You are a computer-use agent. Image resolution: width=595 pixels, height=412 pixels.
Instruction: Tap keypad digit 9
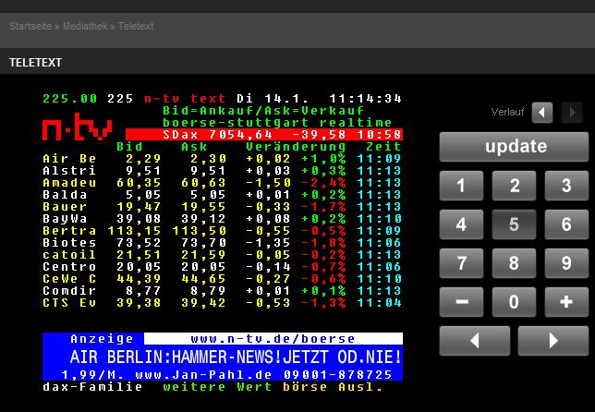(566, 263)
